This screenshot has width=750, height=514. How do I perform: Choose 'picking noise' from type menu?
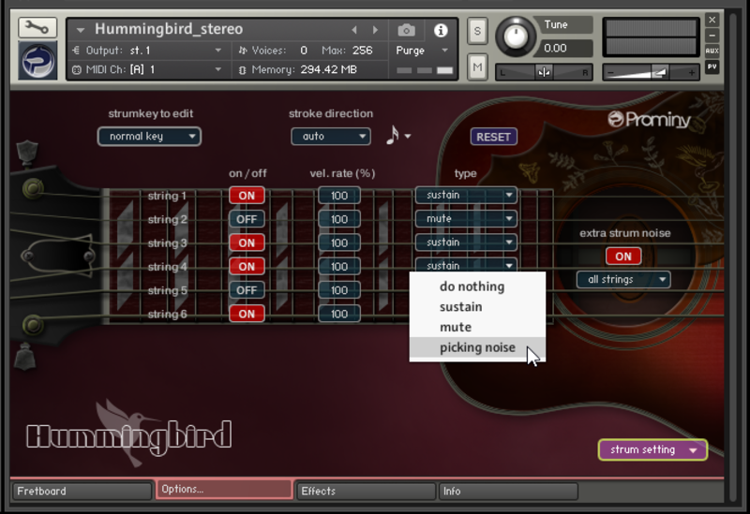[x=477, y=347]
